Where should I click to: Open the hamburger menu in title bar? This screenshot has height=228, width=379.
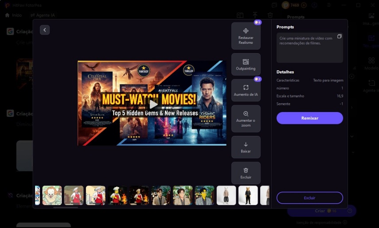tap(329, 5)
